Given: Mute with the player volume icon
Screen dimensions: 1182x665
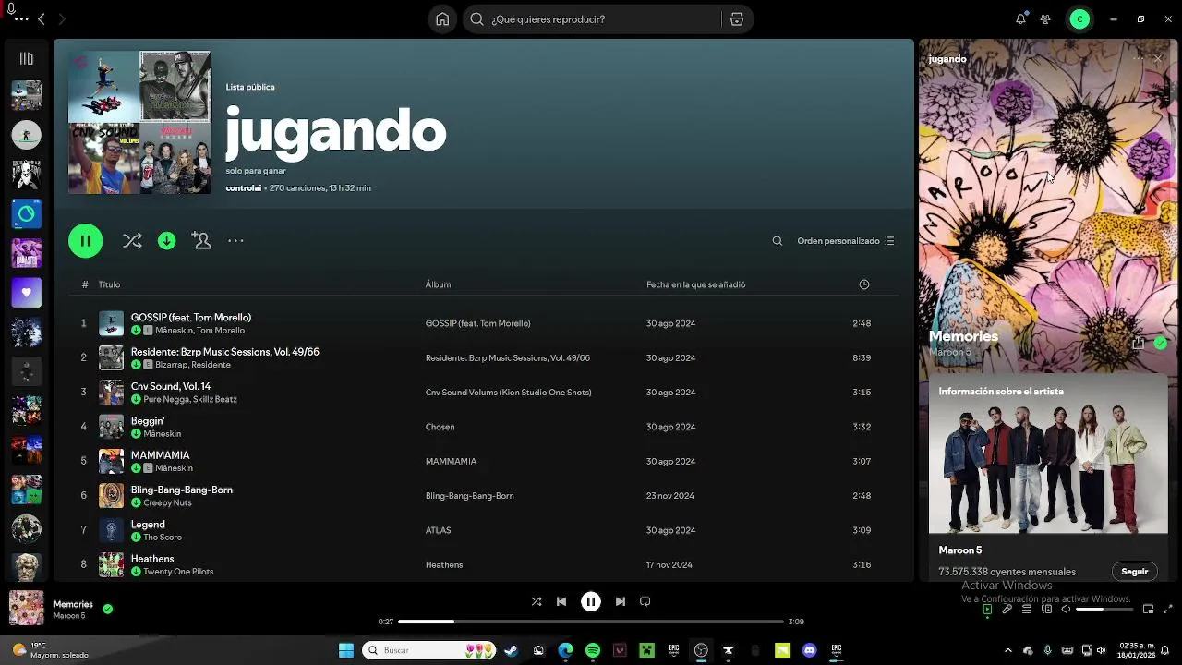Looking at the screenshot, I should [1067, 610].
